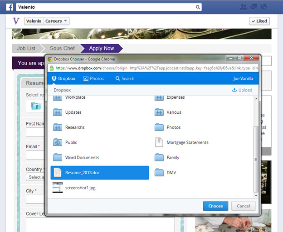Click the Cover Letter text area
The image size is (283, 232).
pyautogui.click(x=100, y=225)
